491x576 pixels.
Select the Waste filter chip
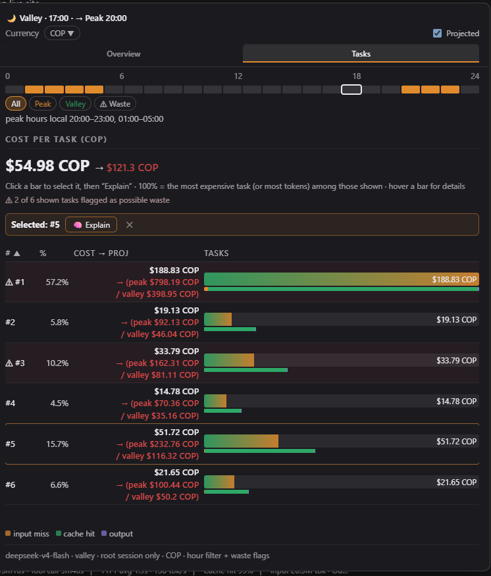[x=115, y=104]
